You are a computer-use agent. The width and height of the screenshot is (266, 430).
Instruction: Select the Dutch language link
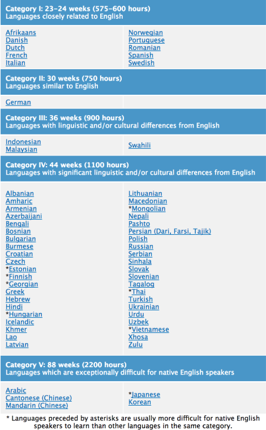(15, 48)
